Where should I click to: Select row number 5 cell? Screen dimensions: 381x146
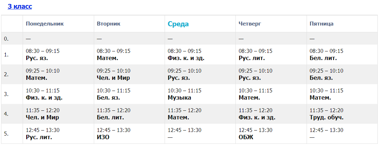tap(6, 134)
